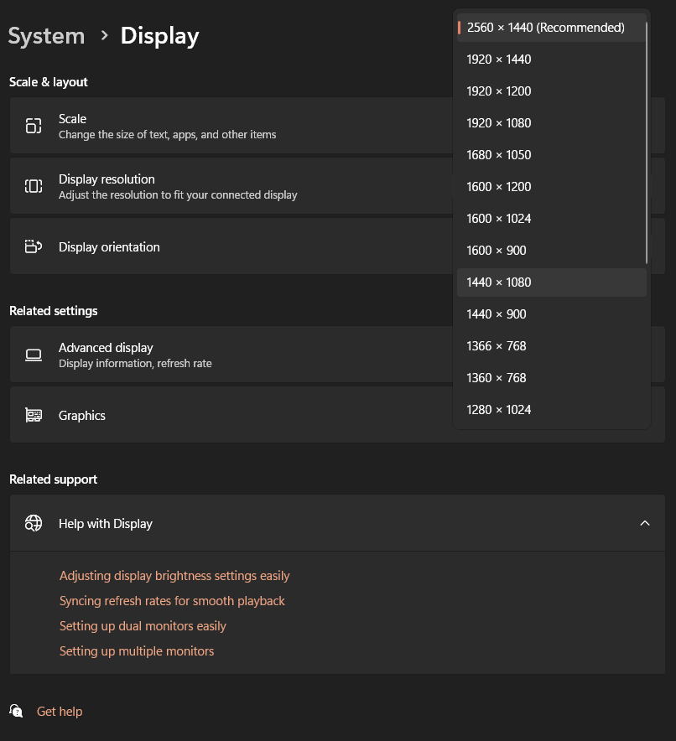Click the resolution list scrollbar
Viewport: 676px width, 741px height.
[647, 142]
